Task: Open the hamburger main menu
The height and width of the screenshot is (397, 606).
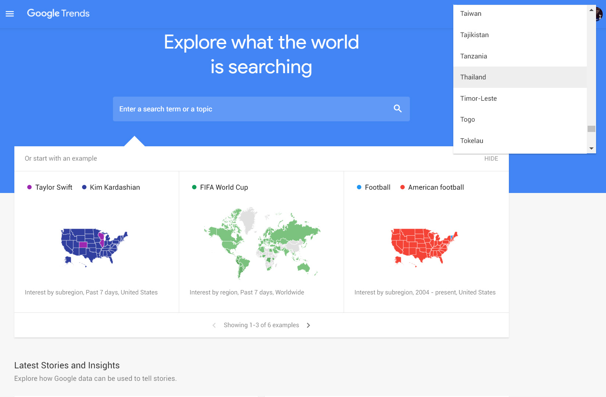Action: (x=10, y=14)
